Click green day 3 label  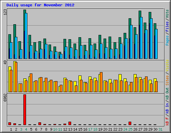(21, 129)
